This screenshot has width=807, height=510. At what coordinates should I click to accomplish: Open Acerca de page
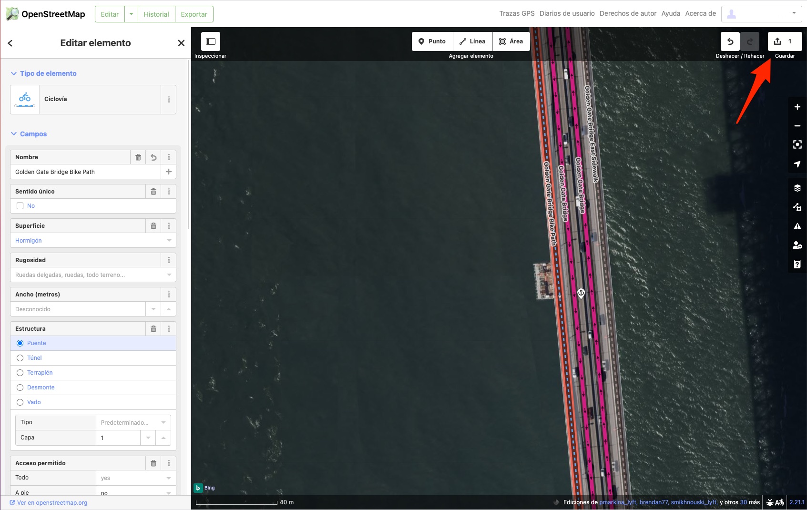pyautogui.click(x=700, y=13)
